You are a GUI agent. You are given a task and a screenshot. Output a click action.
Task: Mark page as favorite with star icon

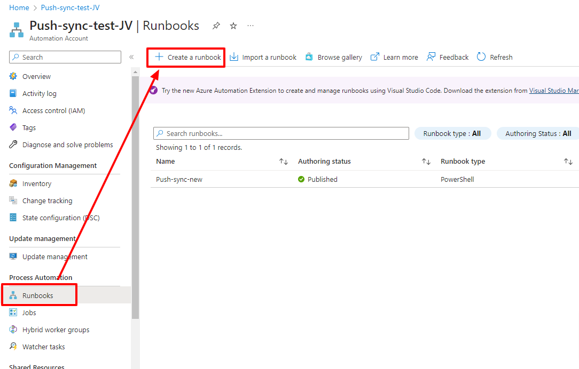click(x=233, y=26)
